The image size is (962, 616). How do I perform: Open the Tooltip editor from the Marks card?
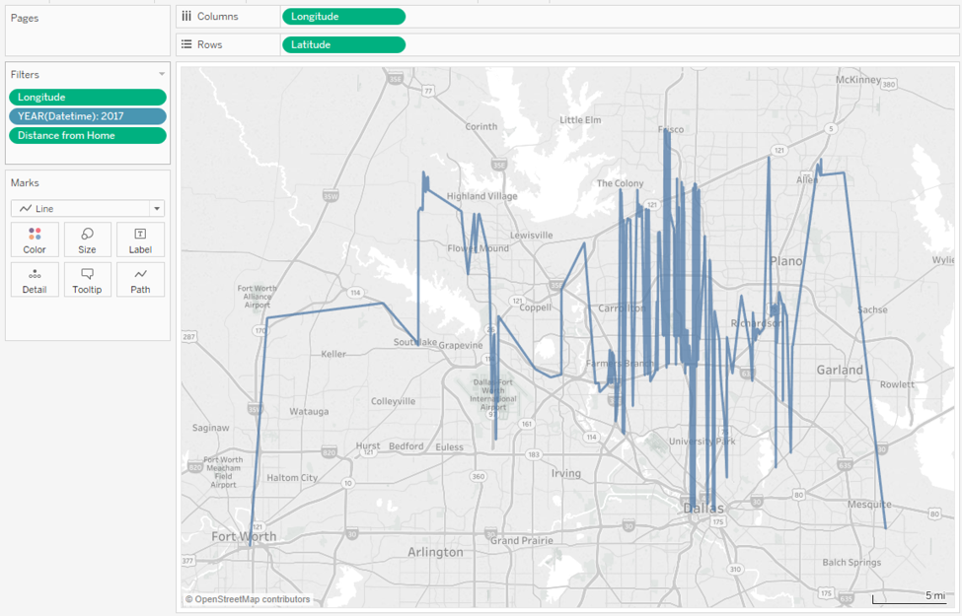tap(87, 279)
